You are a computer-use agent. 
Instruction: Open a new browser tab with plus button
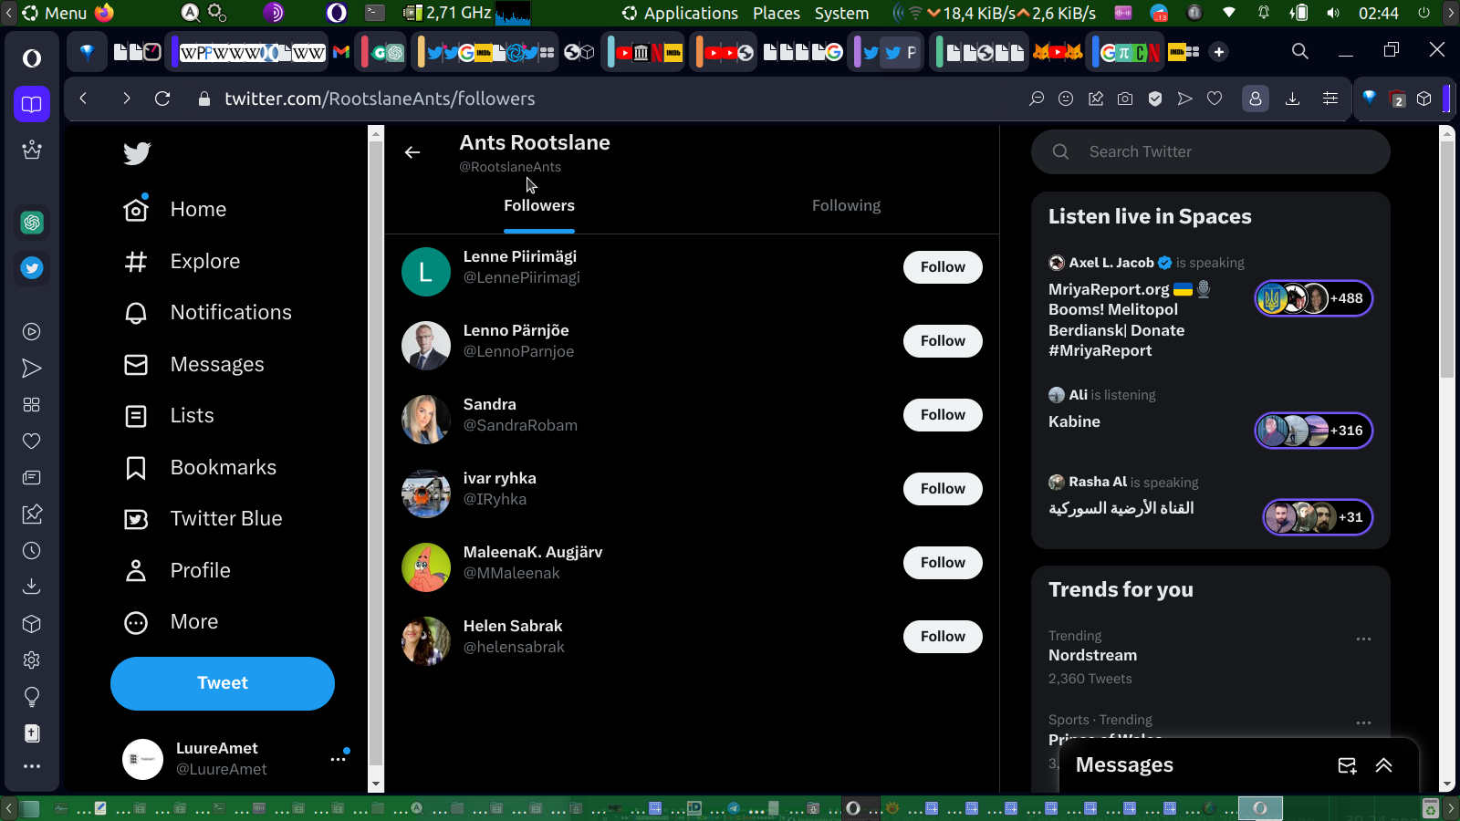tap(1219, 52)
